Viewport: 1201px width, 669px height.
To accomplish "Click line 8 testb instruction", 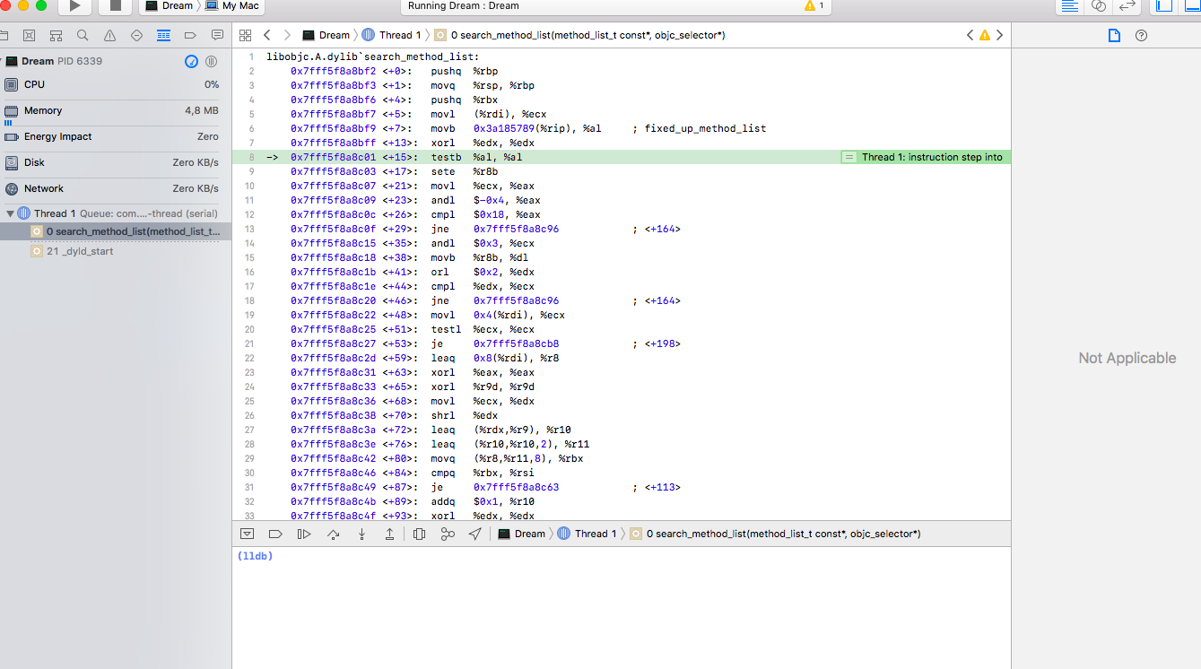I will pos(621,157).
